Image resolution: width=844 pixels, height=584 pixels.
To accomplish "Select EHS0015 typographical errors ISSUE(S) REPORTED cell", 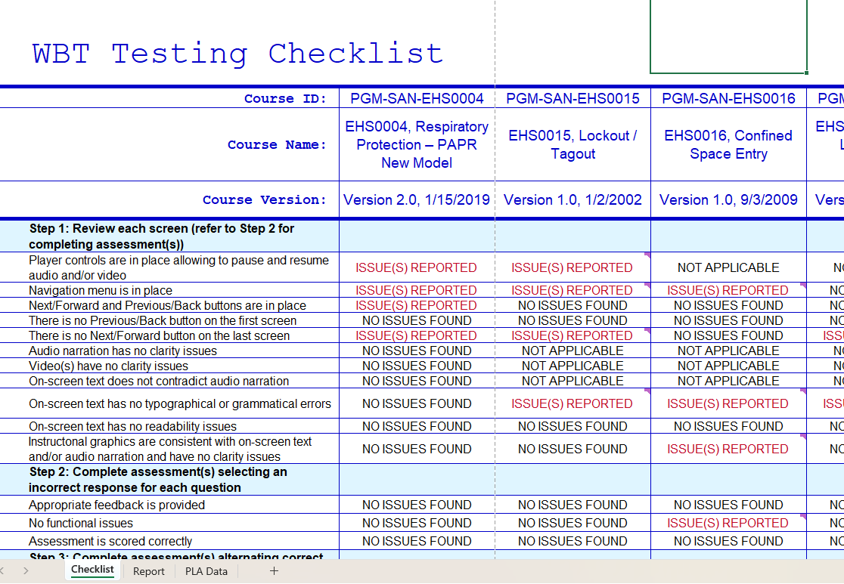I will pos(572,403).
